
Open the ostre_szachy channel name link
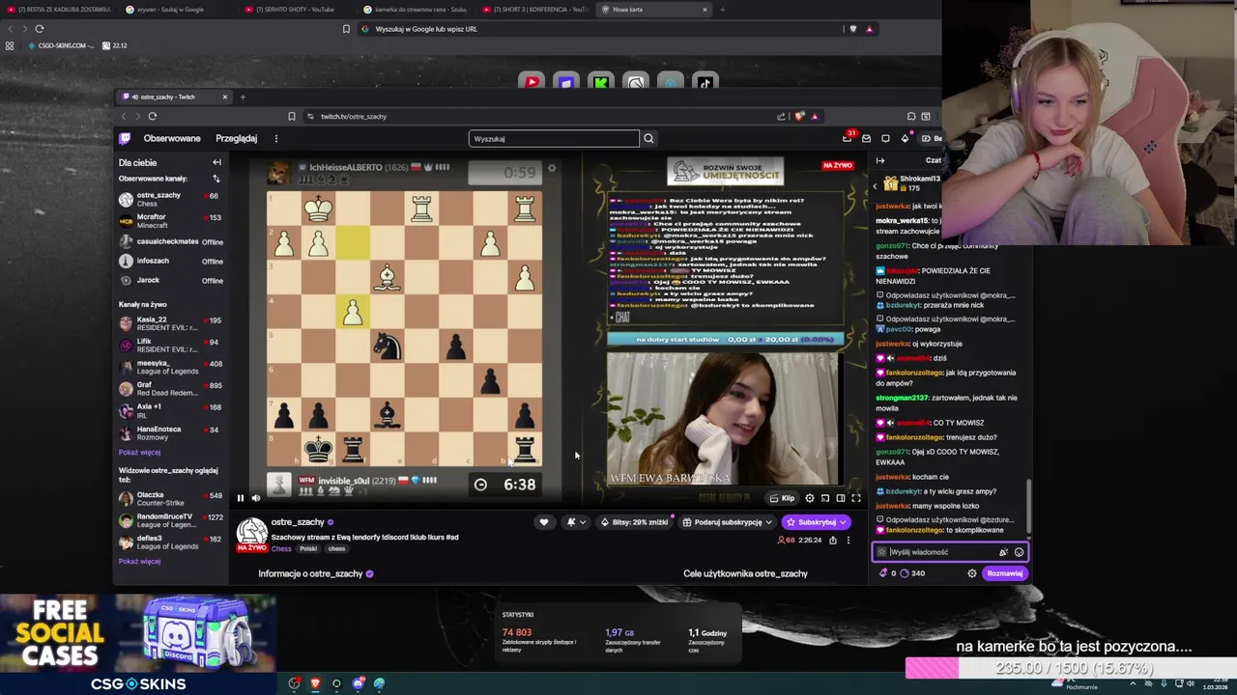(x=298, y=522)
